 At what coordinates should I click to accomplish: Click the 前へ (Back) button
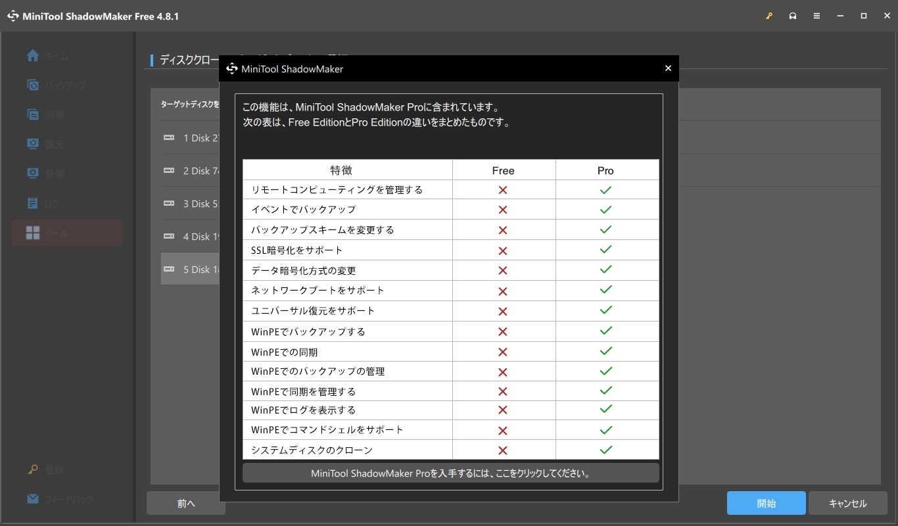[x=186, y=504]
